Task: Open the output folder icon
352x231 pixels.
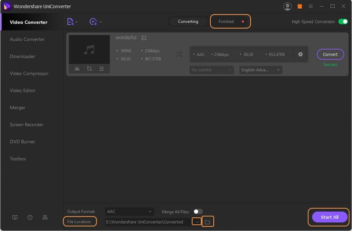Action: tap(207, 222)
